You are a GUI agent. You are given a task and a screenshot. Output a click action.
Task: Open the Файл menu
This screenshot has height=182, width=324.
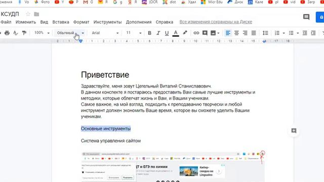click(x=6, y=22)
